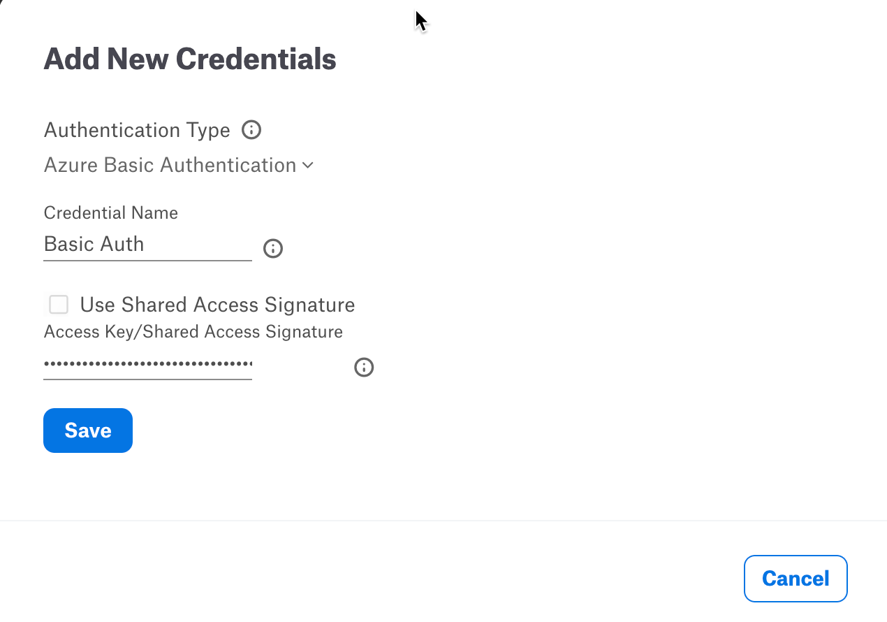Show info for Access Key/Shared Access Signature field
This screenshot has height=622, width=887.
(x=364, y=368)
